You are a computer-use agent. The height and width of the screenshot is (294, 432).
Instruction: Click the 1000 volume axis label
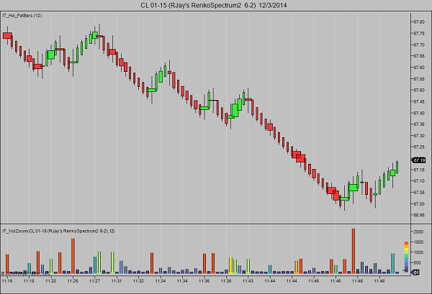(418, 252)
